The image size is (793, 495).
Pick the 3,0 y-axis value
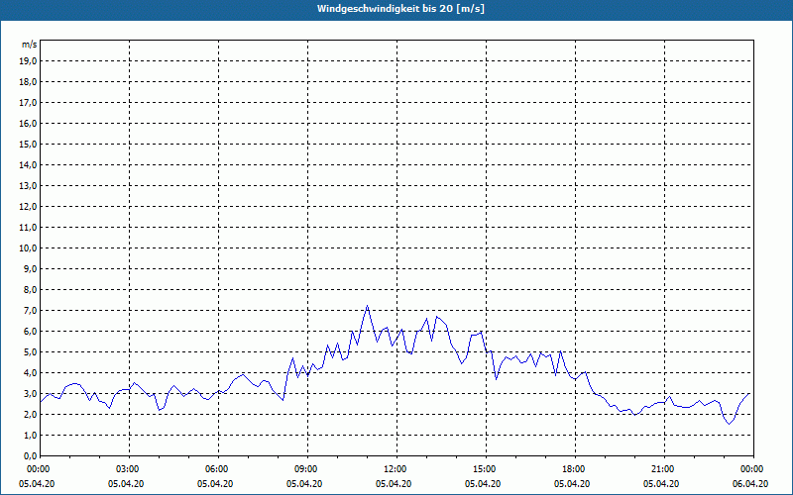click(x=30, y=393)
